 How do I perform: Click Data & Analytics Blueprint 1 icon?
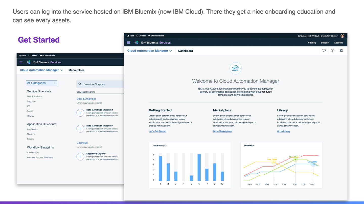point(80,113)
